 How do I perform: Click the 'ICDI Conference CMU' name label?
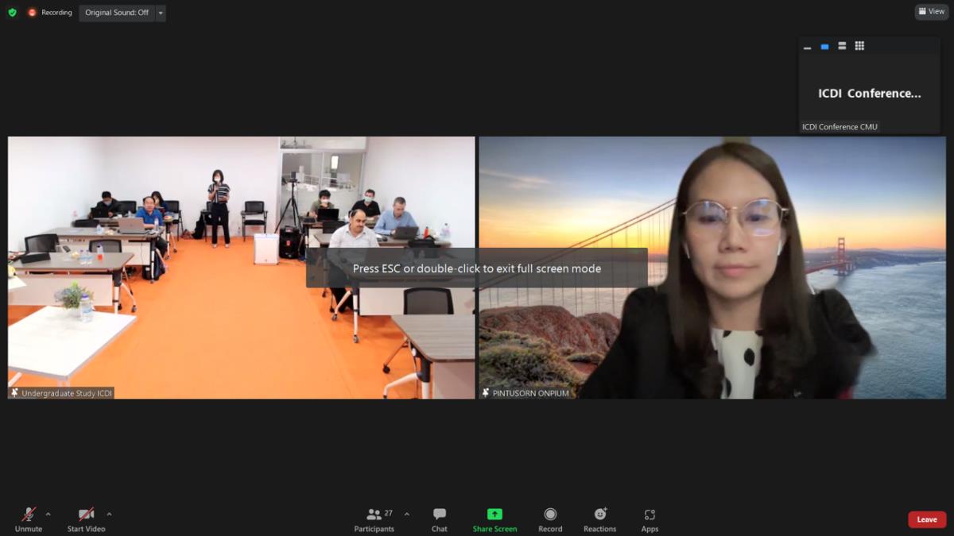(840, 127)
